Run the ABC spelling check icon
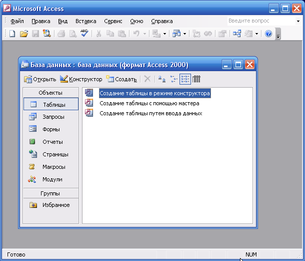Image resolution: width=305 pixels, height=261 pixels. coord(84,34)
